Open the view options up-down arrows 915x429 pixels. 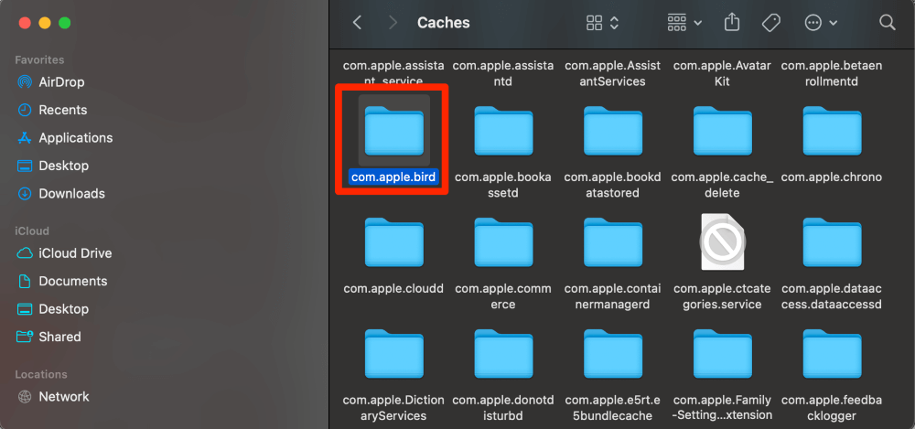click(614, 23)
